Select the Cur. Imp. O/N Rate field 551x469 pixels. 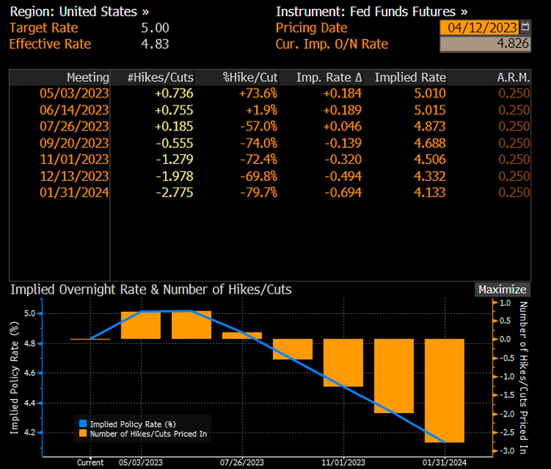(485, 44)
